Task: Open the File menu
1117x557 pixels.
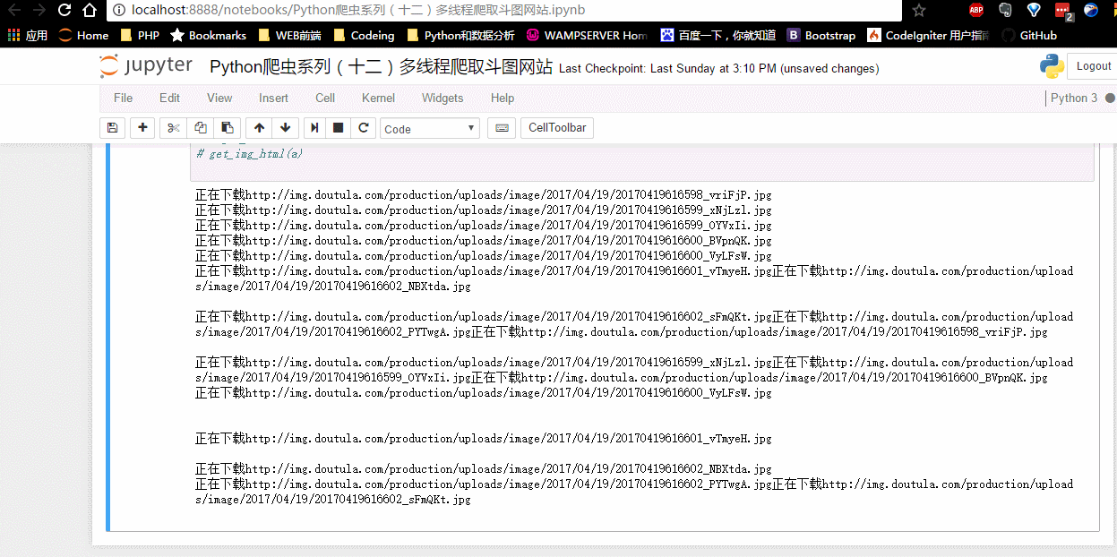Action: pyautogui.click(x=124, y=99)
